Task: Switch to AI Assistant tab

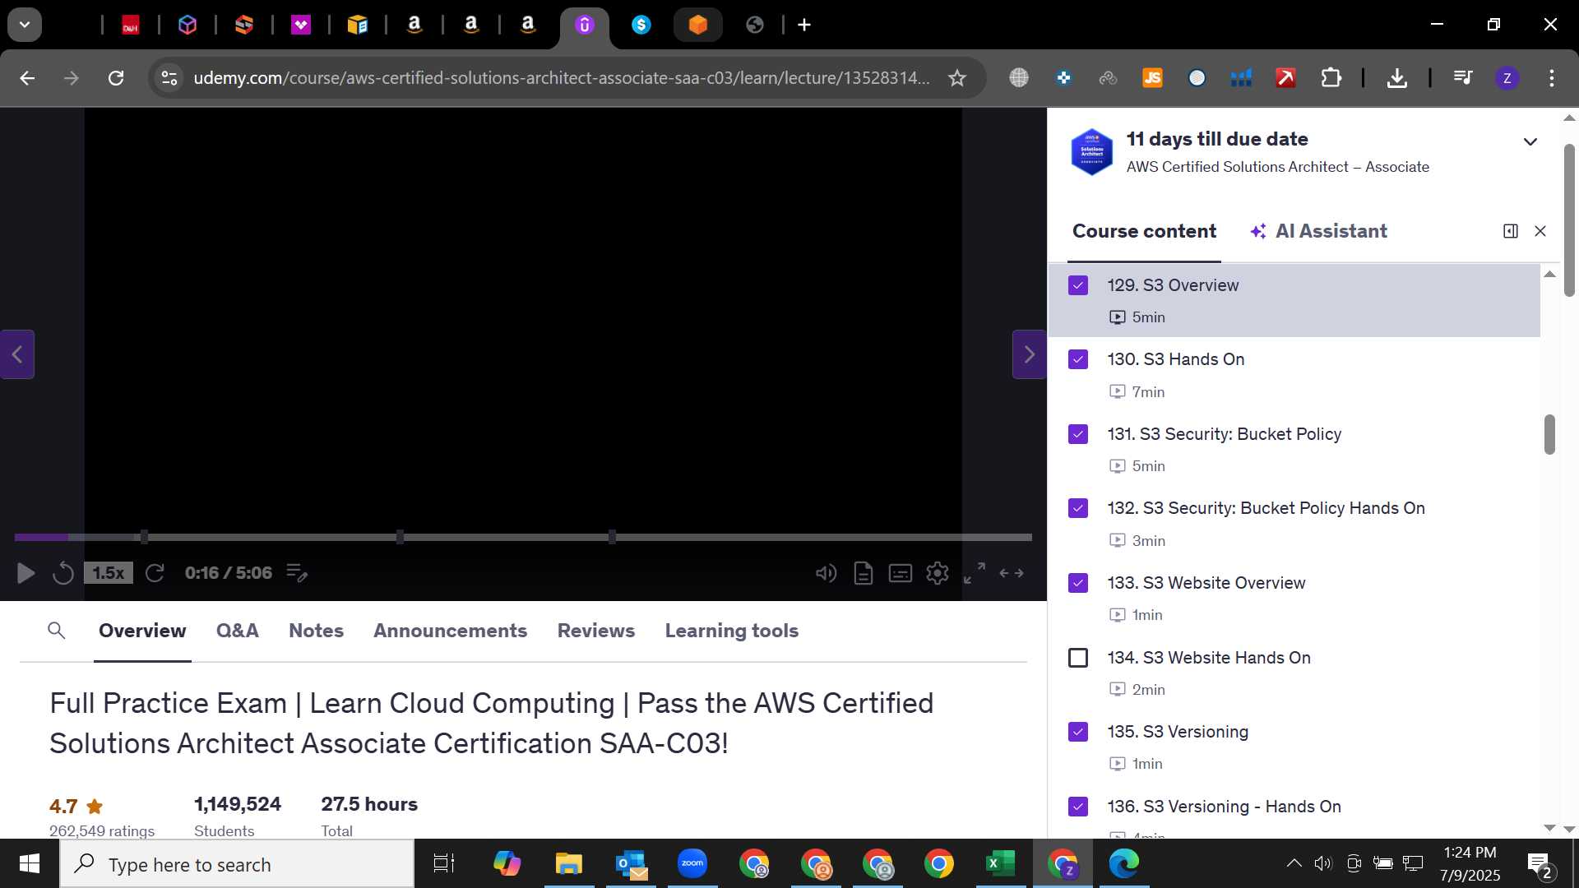Action: (1318, 231)
